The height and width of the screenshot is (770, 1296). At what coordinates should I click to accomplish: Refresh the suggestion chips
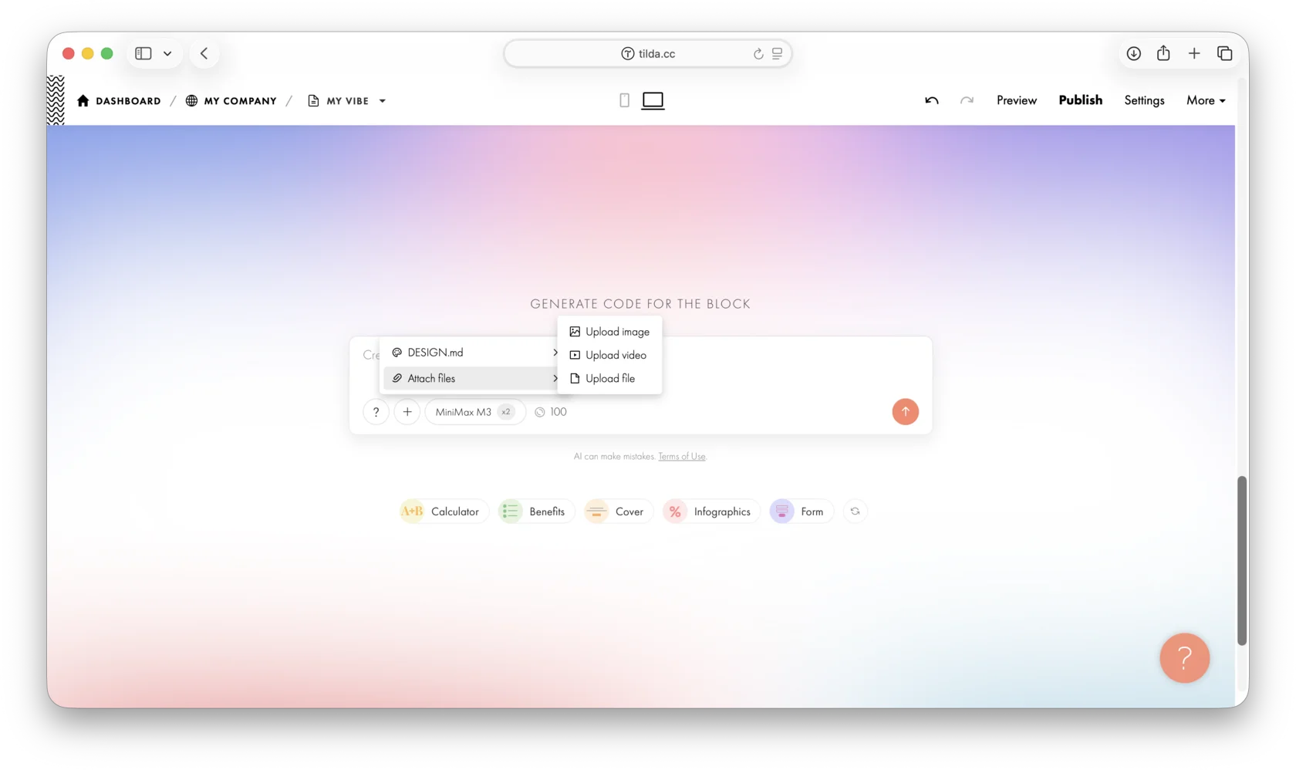[x=855, y=512]
